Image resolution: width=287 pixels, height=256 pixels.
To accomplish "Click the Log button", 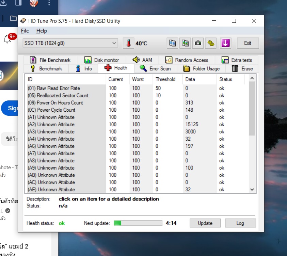I will pyautogui.click(x=240, y=223).
